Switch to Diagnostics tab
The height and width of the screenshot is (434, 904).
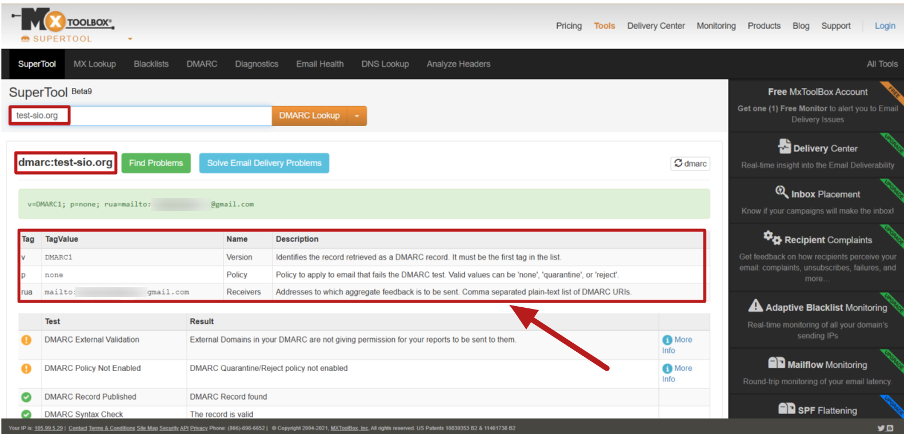click(x=257, y=64)
